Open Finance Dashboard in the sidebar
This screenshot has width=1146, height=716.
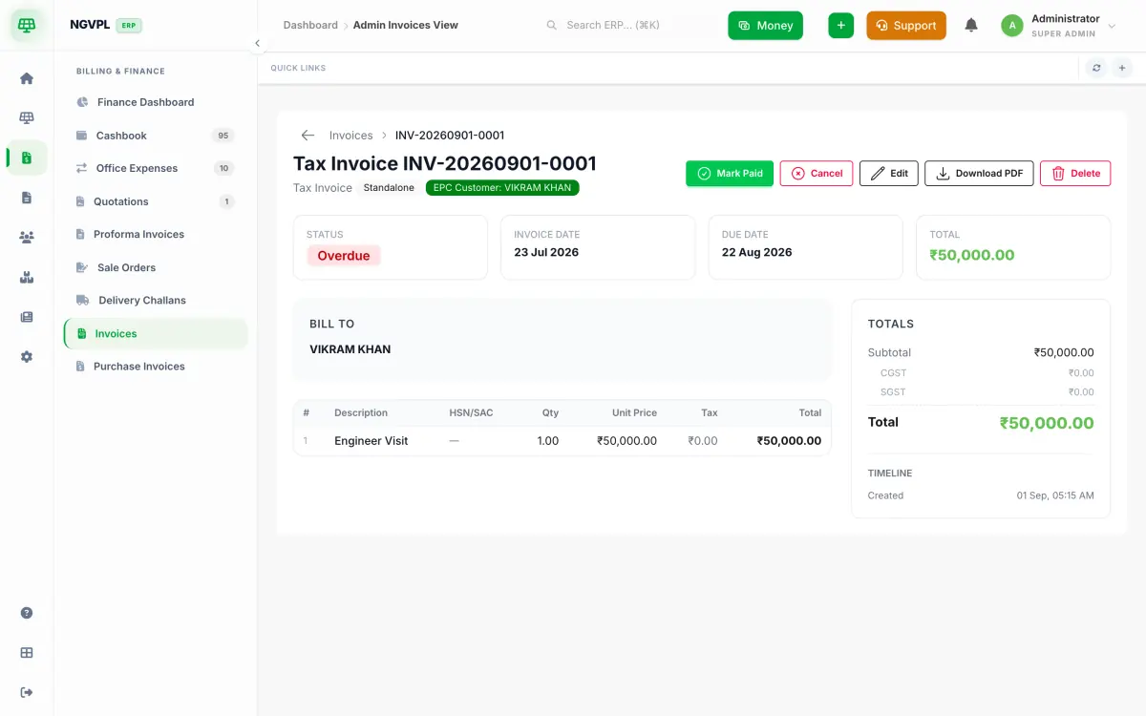pyautogui.click(x=156, y=102)
